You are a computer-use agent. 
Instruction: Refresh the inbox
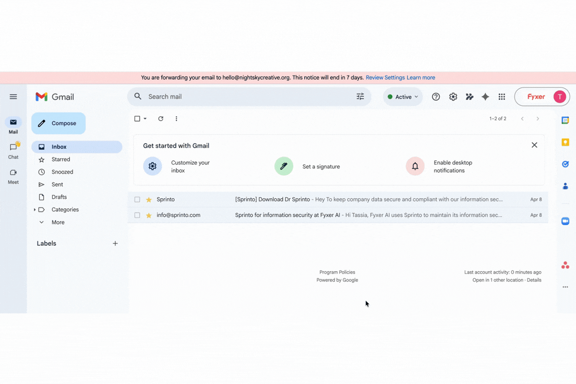(x=161, y=119)
